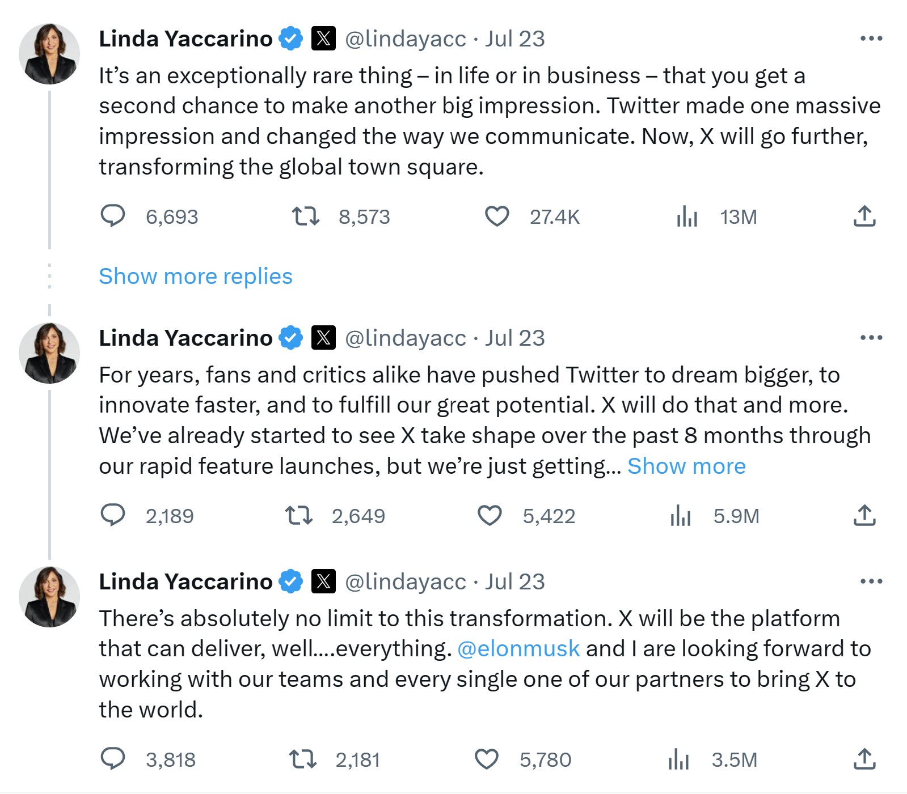Screen dimensions: 907x794
Task: Like the tweet with 5,780 likes
Action: coord(486,759)
